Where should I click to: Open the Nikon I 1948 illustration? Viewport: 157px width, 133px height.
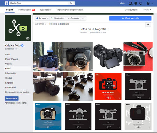click(x=138, y=86)
